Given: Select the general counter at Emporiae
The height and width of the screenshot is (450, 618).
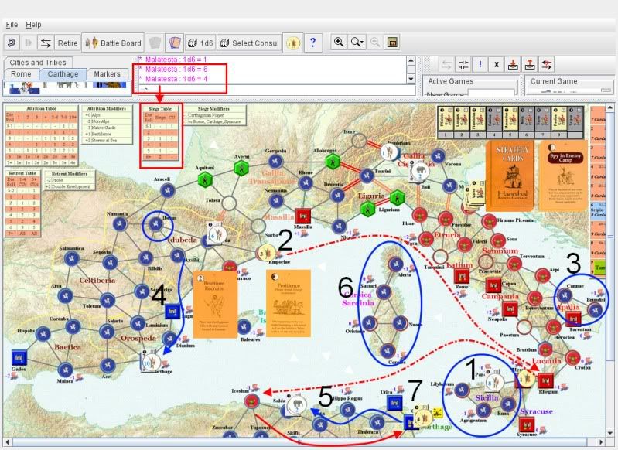Looking at the screenshot, I should coord(267,253).
